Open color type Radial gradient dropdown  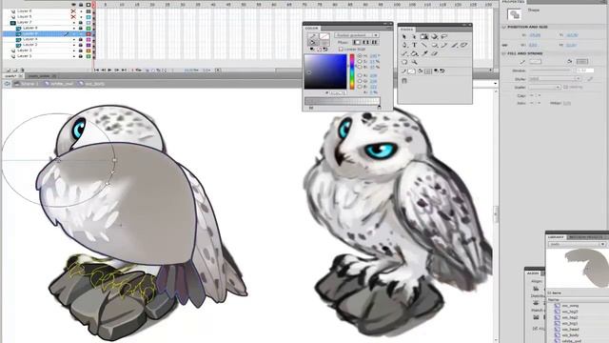(357, 35)
